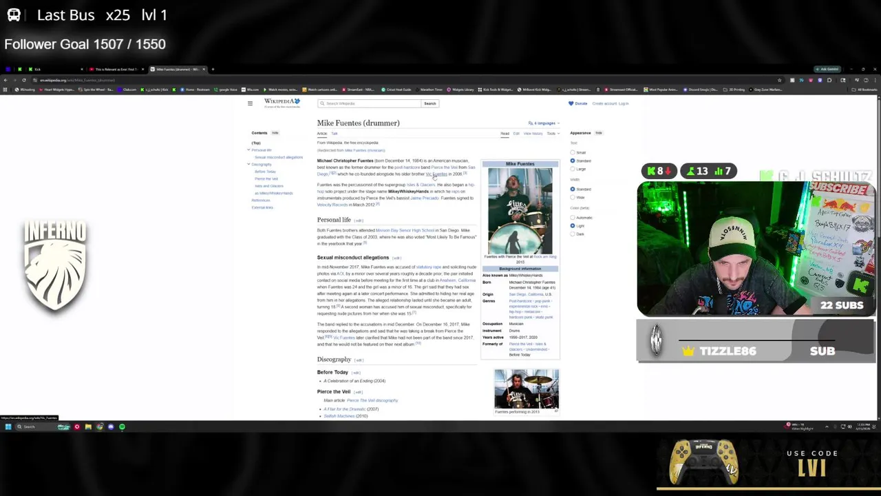Image resolution: width=881 pixels, height=496 pixels.
Task: Click the Search button
Action: pos(429,103)
